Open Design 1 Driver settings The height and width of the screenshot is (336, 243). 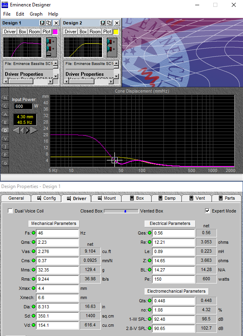click(x=10, y=32)
